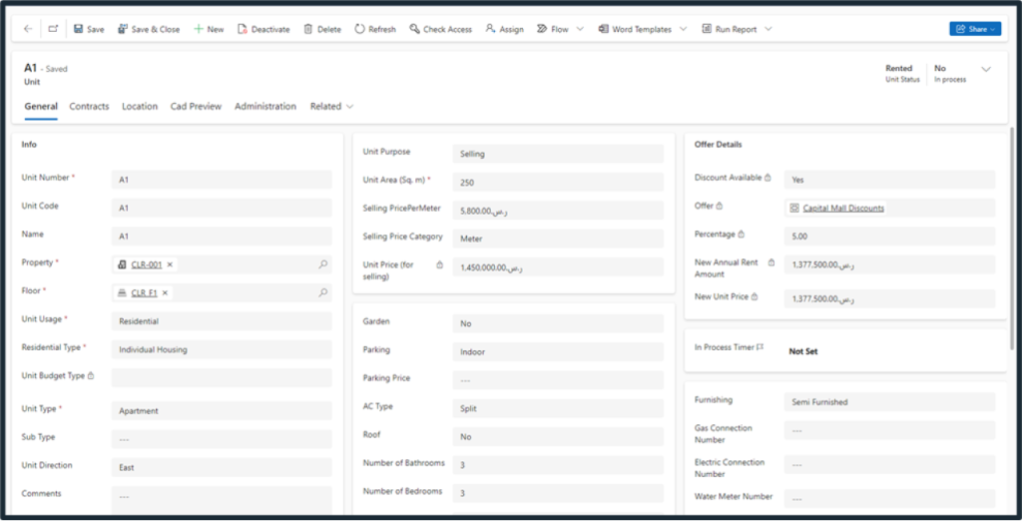This screenshot has height=521, width=1022.
Task: Remove CLR-001 from Property field
Action: tap(171, 264)
